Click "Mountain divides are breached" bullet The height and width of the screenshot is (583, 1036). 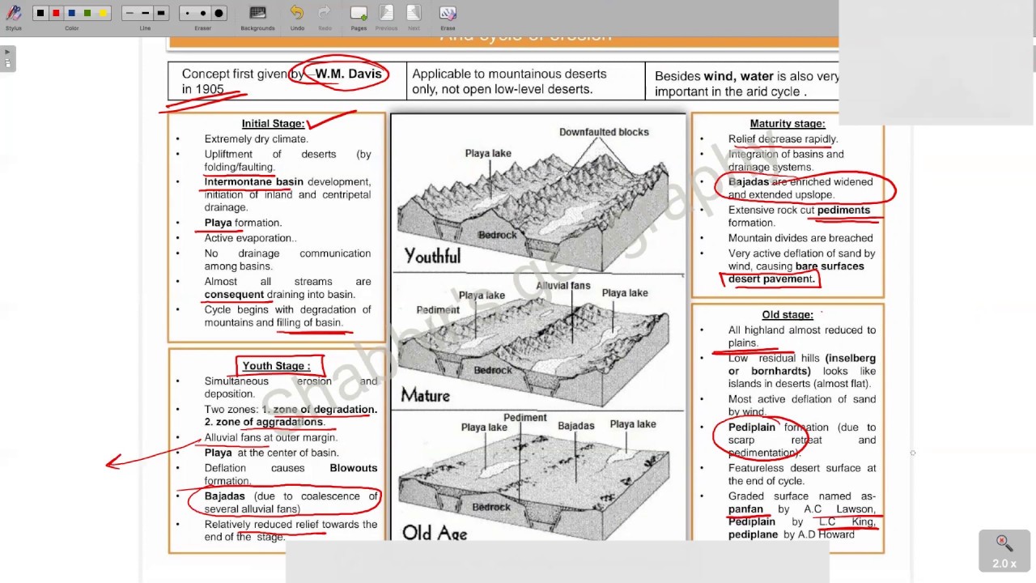[x=800, y=238]
